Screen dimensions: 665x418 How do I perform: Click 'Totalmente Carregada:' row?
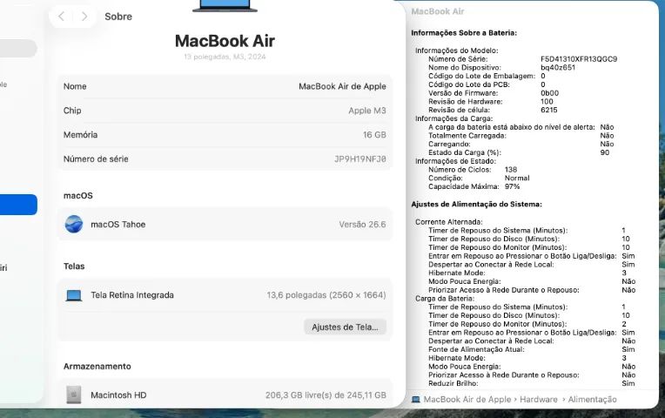[521, 135]
